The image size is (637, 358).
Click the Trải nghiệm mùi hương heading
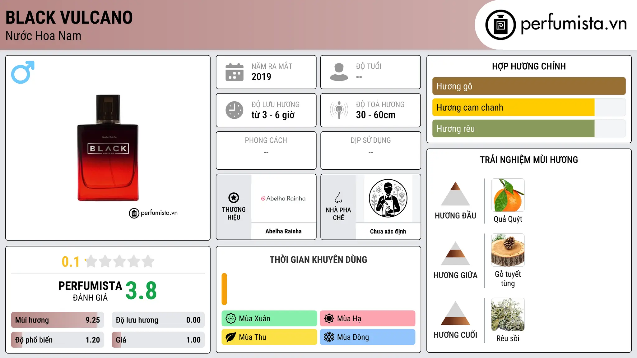click(529, 160)
